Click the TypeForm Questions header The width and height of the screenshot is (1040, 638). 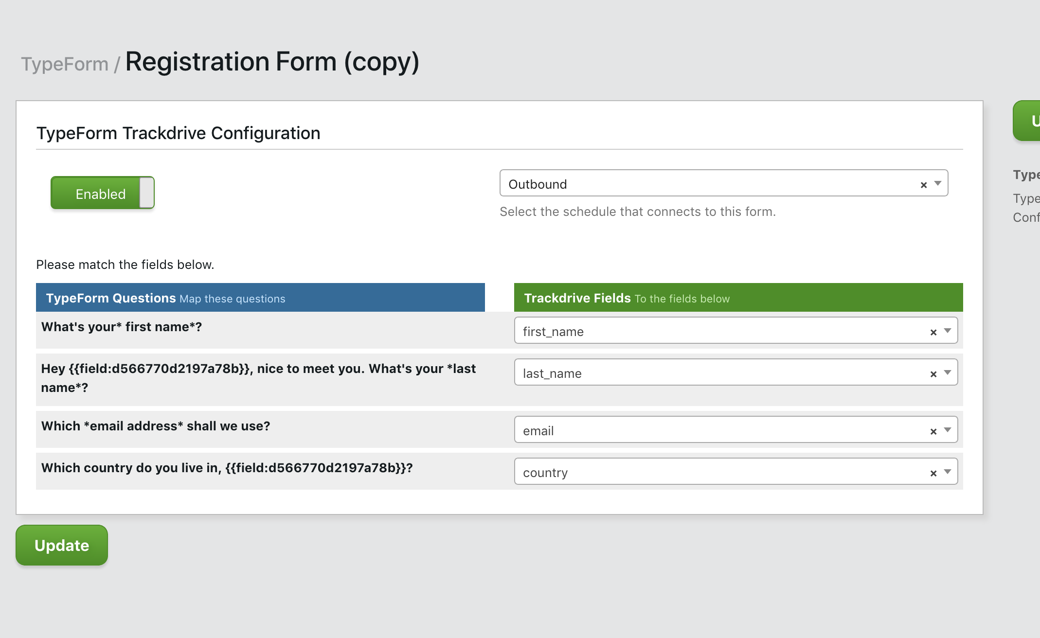point(260,298)
